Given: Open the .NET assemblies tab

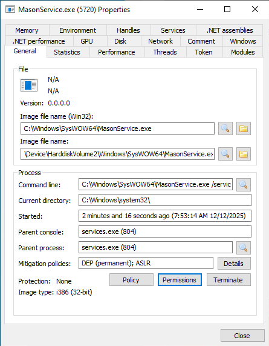Looking at the screenshot, I should tap(230, 30).
